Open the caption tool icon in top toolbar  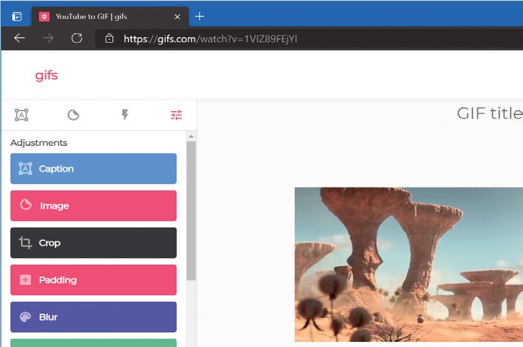coord(21,115)
